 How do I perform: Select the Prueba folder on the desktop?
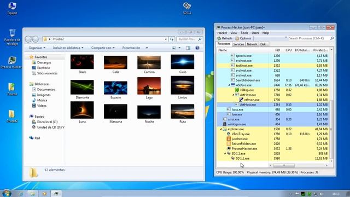[x=12, y=89]
